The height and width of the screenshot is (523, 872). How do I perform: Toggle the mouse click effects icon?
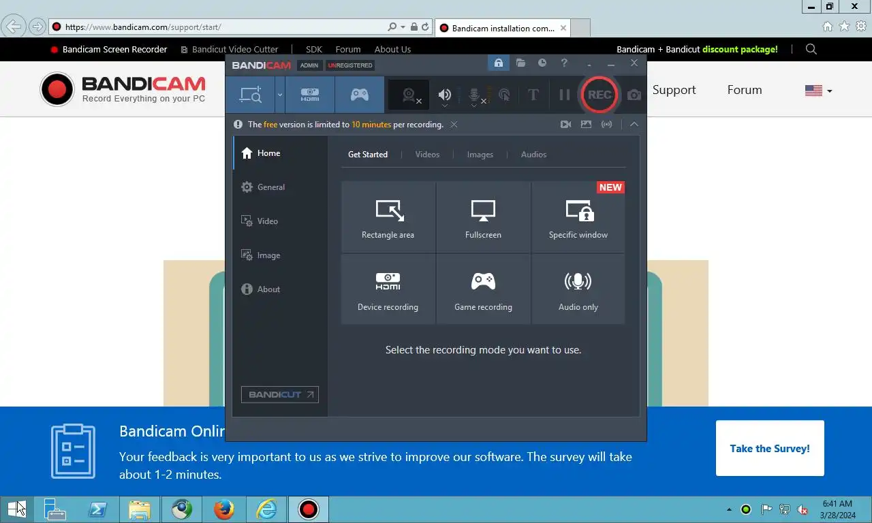click(504, 95)
